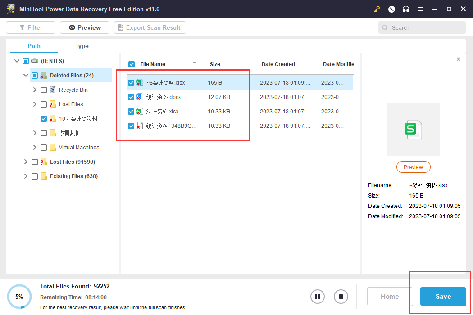Click the 恢复数据 folder icon

(53, 133)
